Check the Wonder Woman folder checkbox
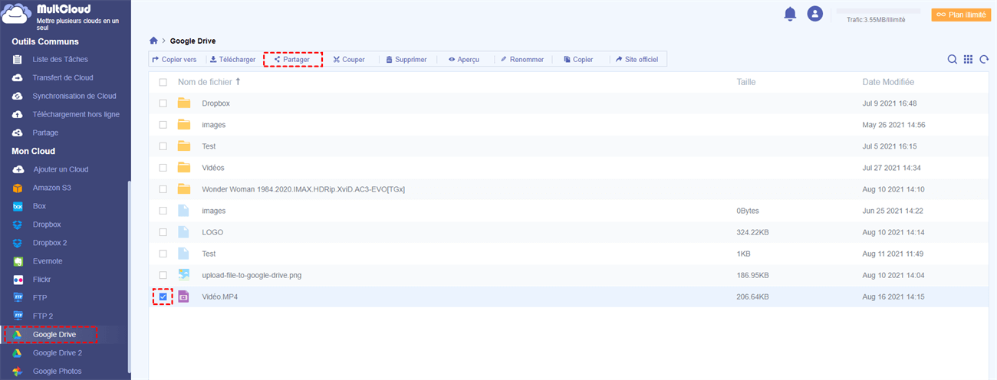 coord(163,189)
